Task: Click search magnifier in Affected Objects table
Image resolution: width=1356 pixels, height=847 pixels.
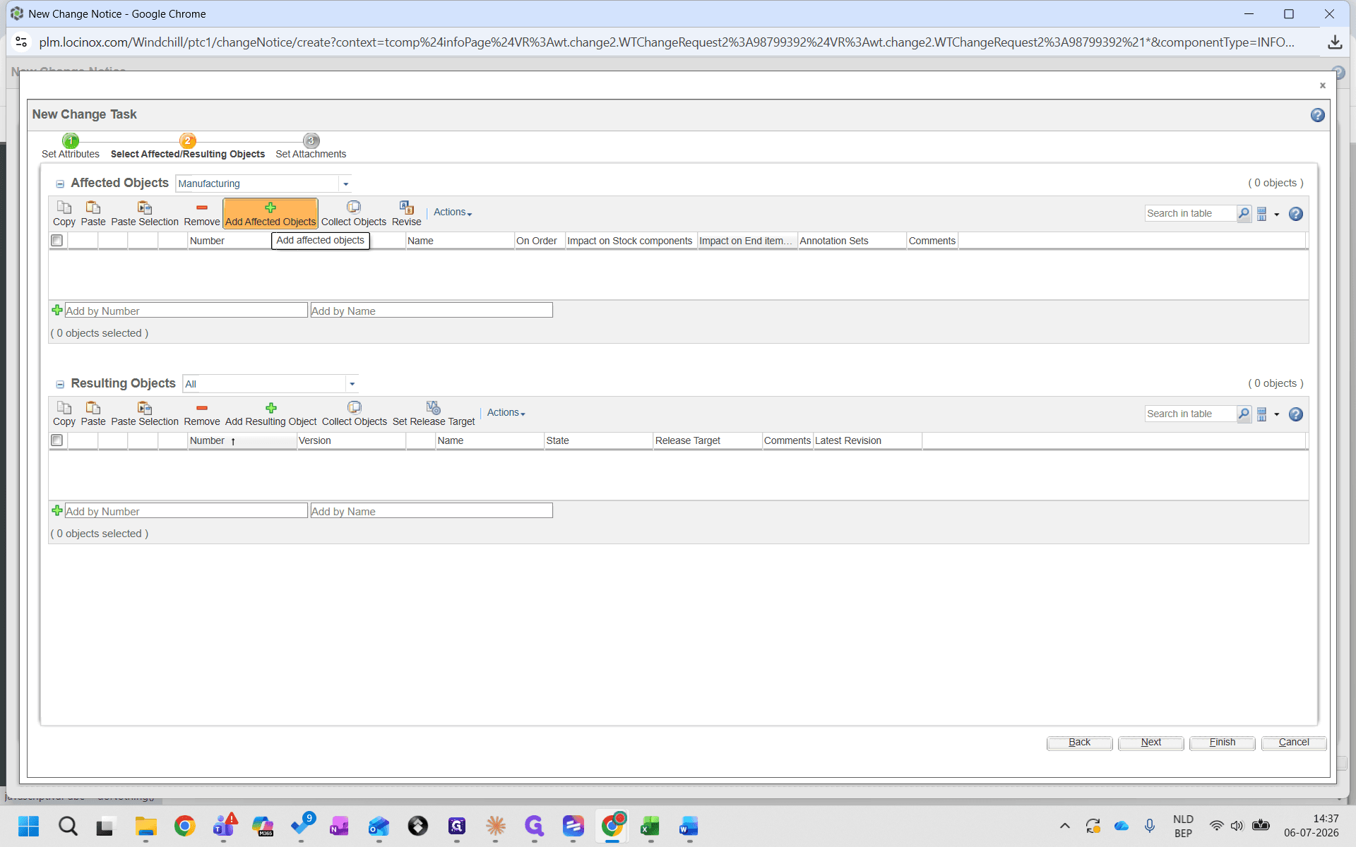Action: (1244, 213)
